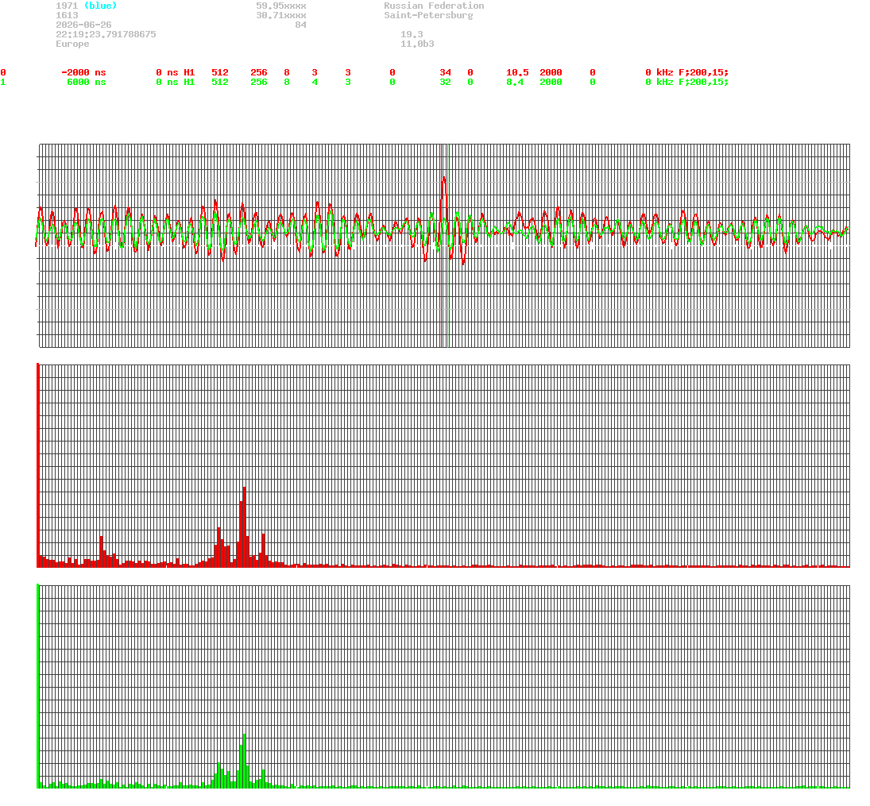870x806 pixels.
Task: Click the red vertical trigger marker in waveform
Action: point(441,245)
